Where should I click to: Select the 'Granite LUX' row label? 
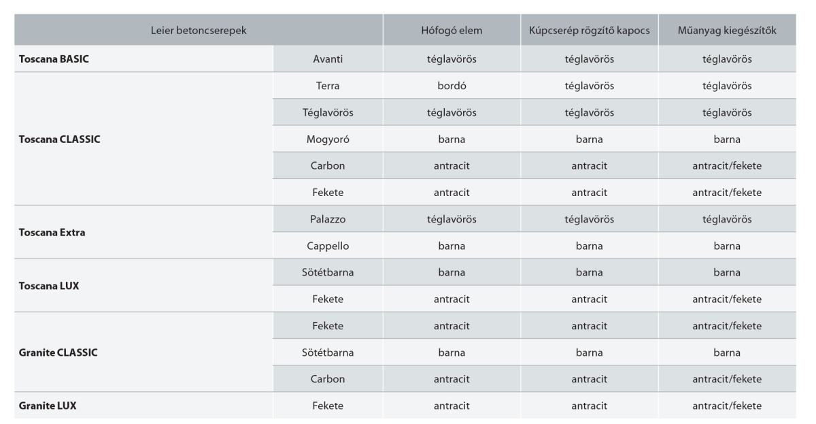click(x=48, y=406)
